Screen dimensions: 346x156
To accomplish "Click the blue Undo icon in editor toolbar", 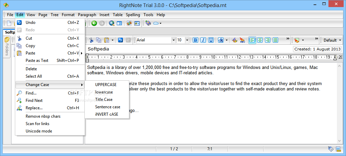I will pos(120,40).
